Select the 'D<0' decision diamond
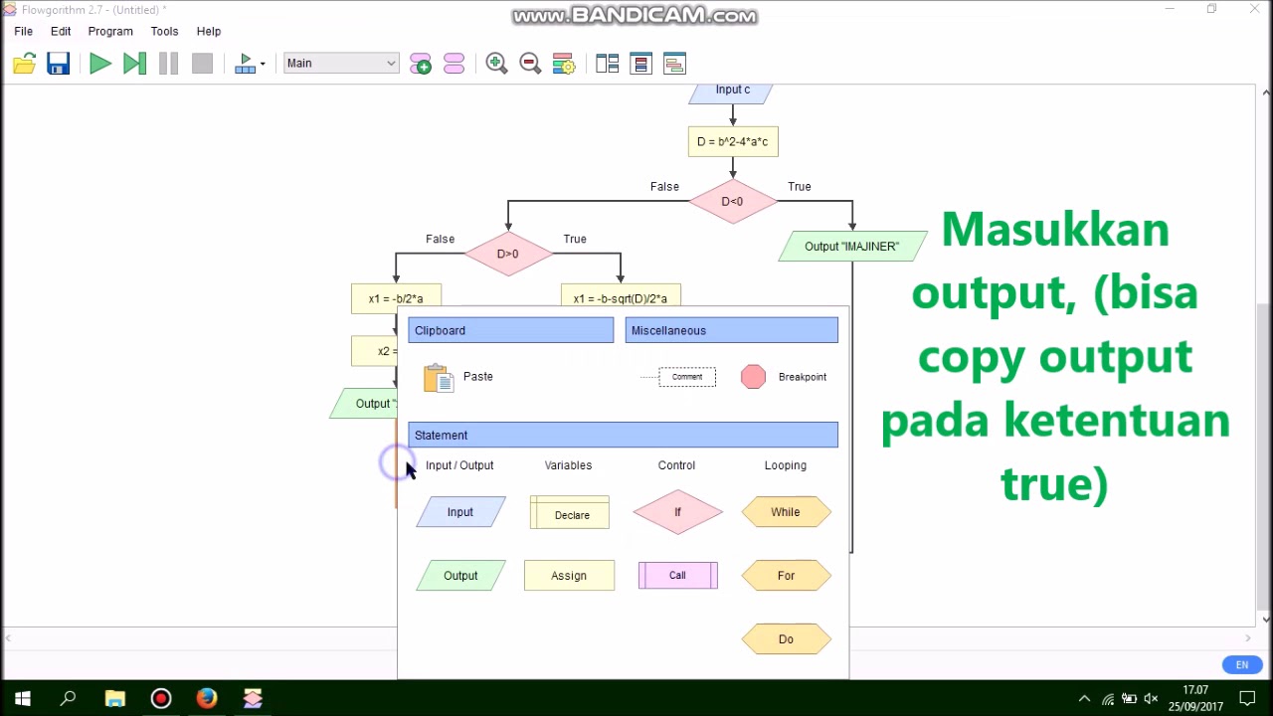Screen dimensions: 1273x716 pos(732,202)
